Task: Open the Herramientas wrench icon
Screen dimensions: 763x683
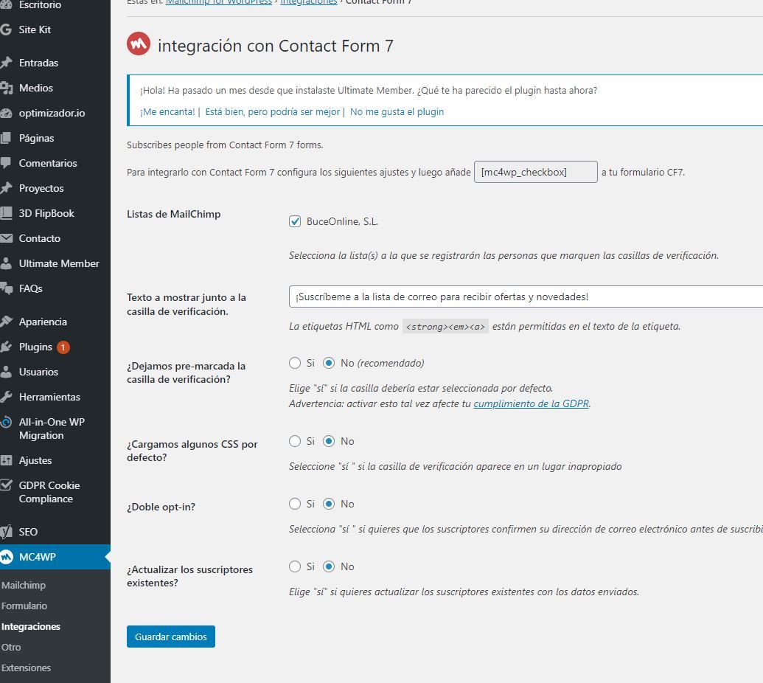Action: pos(7,398)
